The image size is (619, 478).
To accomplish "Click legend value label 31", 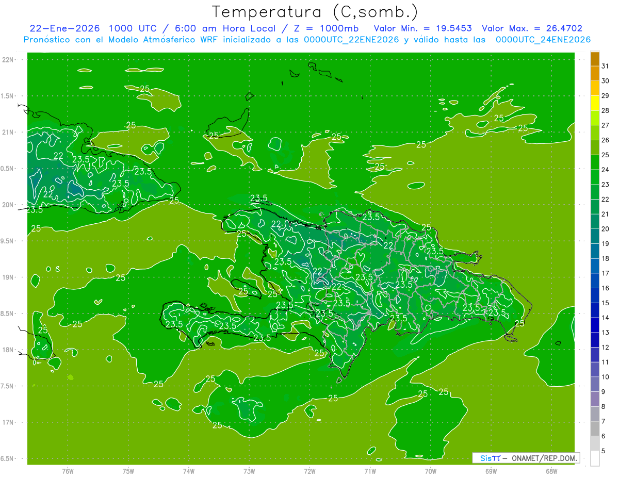I will (x=606, y=66).
